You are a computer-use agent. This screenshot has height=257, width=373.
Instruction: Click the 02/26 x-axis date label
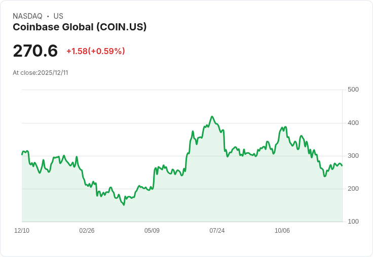(87, 231)
